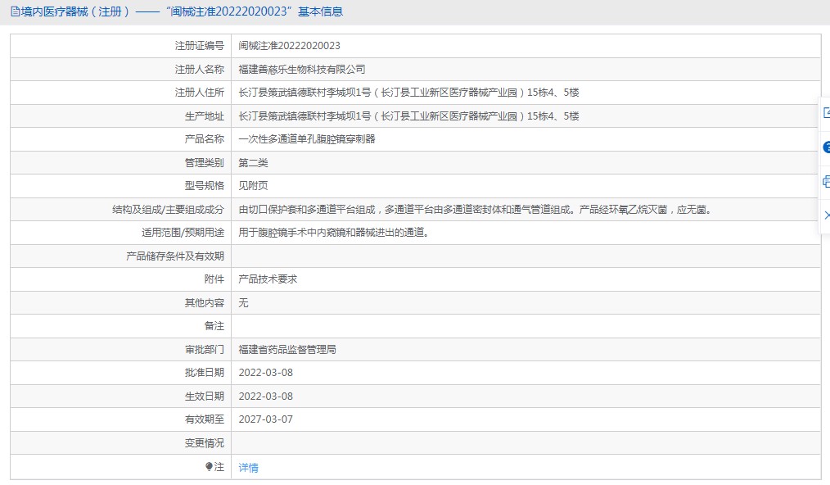Viewport: 830px width, 485px height.
Task: Click the approval date value in 批准日期 row
Action: (266, 372)
